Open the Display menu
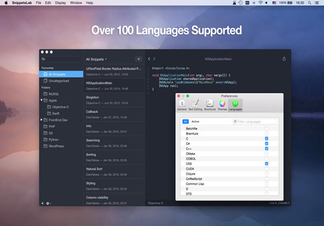Viewport: 324px width, 226px height. 60,3
